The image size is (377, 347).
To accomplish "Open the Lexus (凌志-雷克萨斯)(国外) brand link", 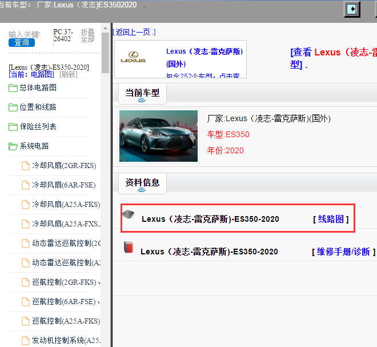I will 204,58.
